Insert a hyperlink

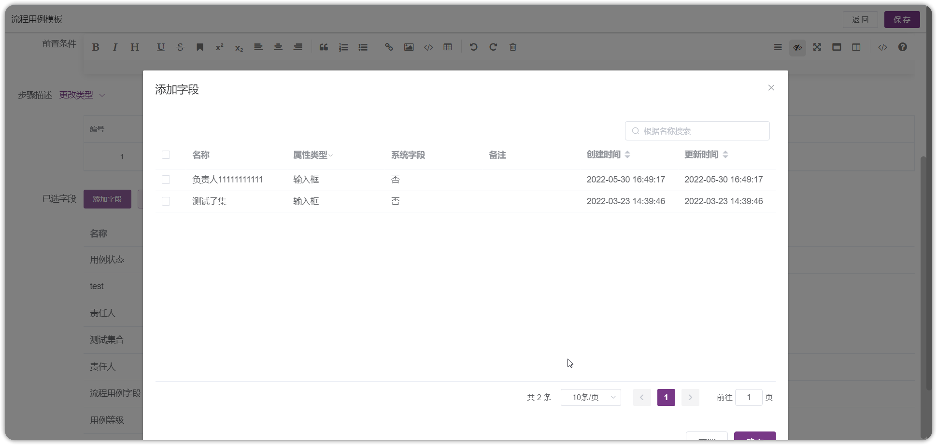point(389,47)
